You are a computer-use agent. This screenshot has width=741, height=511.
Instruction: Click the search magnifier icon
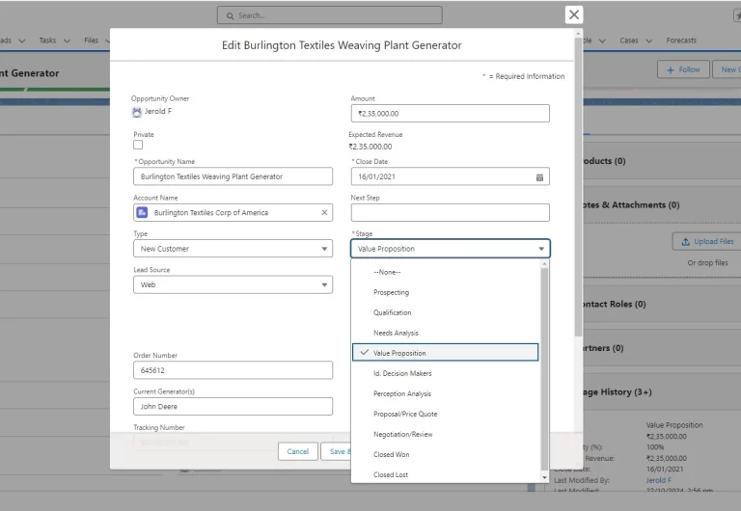(231, 15)
